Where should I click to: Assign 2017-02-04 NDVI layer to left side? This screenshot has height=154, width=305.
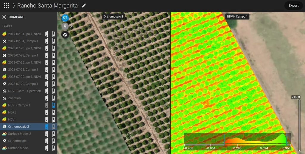46,34
